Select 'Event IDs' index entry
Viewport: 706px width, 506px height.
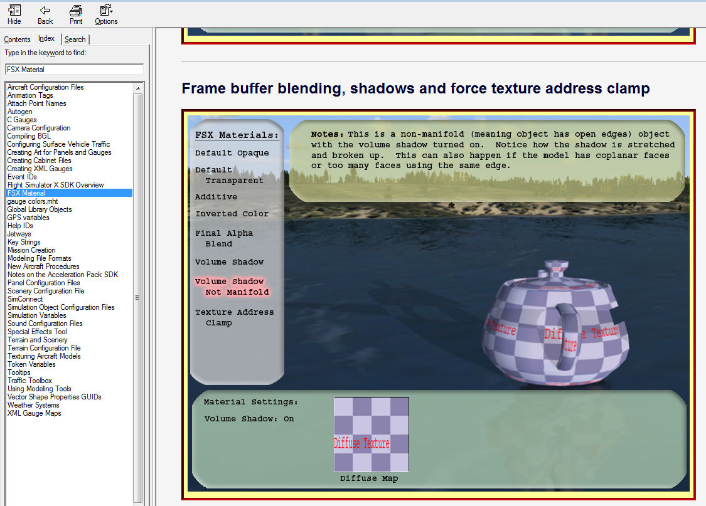pos(22,177)
